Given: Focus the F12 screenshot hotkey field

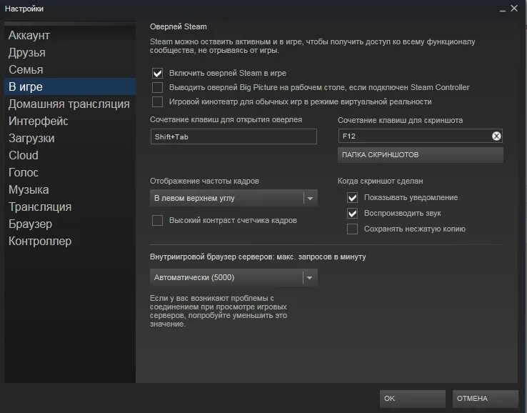Looking at the screenshot, I should [420, 136].
